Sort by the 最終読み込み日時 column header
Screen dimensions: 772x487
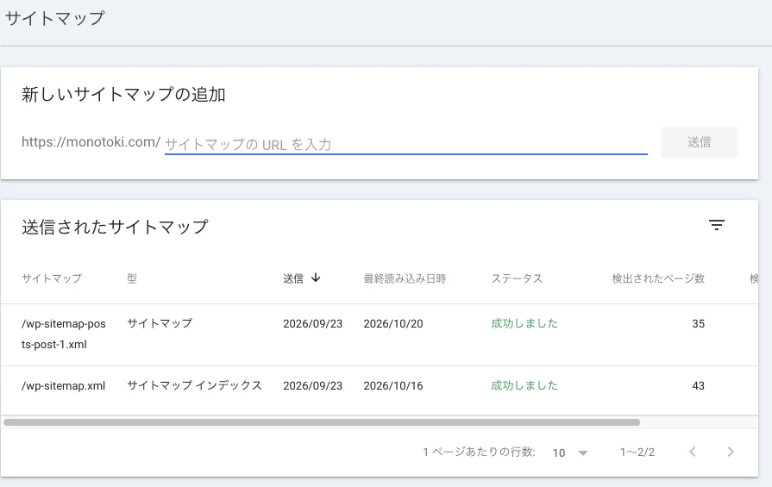[x=405, y=278]
